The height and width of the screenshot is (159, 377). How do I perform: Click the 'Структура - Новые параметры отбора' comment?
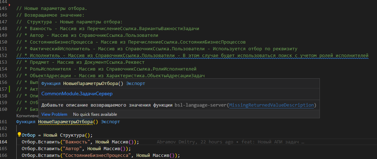[70, 22]
